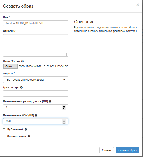This screenshot has width=143, height=157.
Task: Click help icon beside Минимальная ОЗУ label
Action: 36,115
